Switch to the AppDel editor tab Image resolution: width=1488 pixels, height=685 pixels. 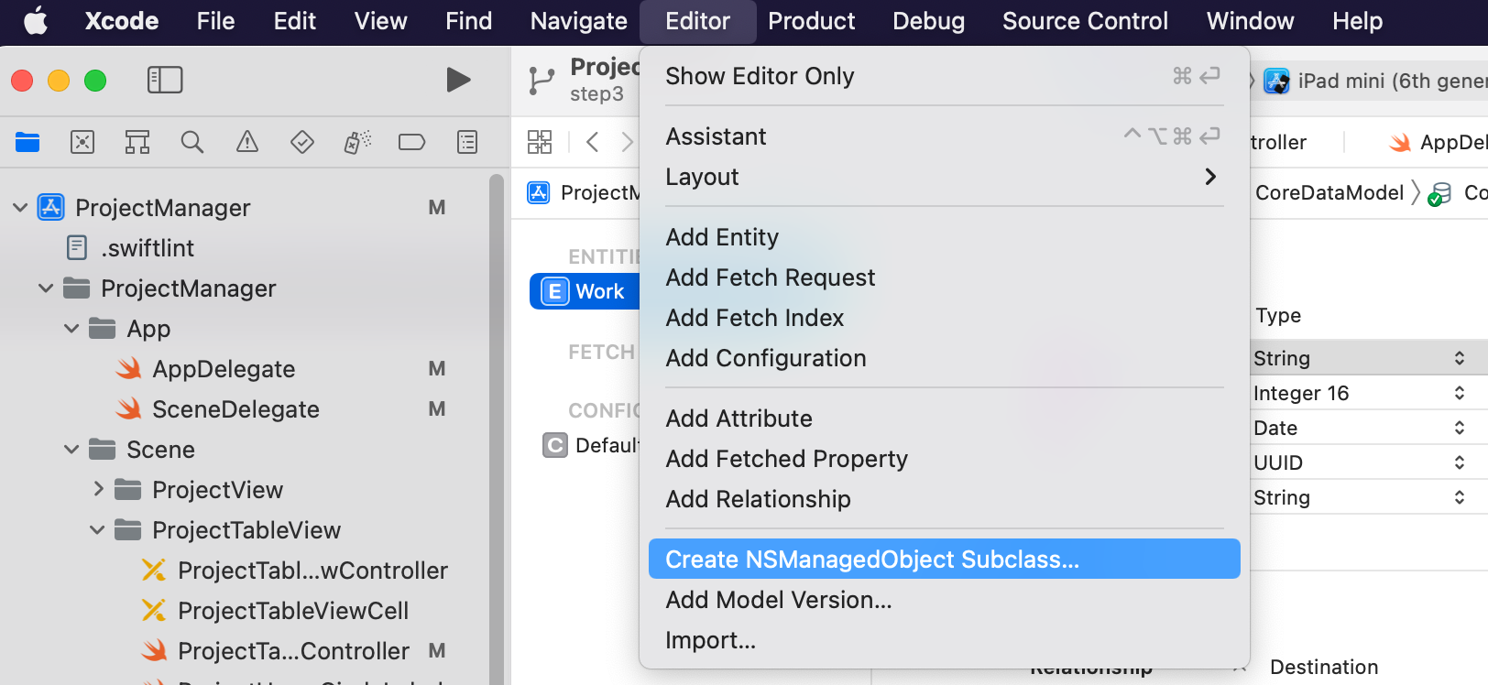[x=1438, y=142]
